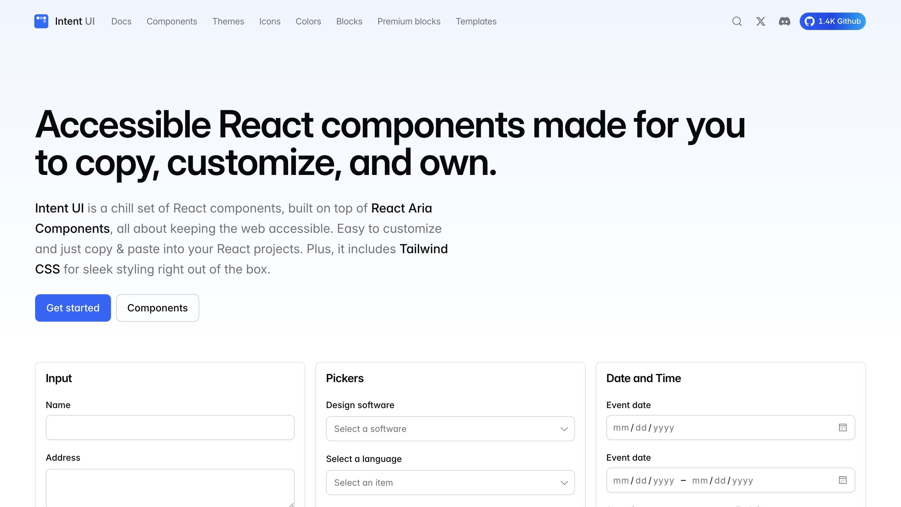Viewport: 901px width, 507px height.
Task: Open the Discord icon link
Action: [784, 21]
